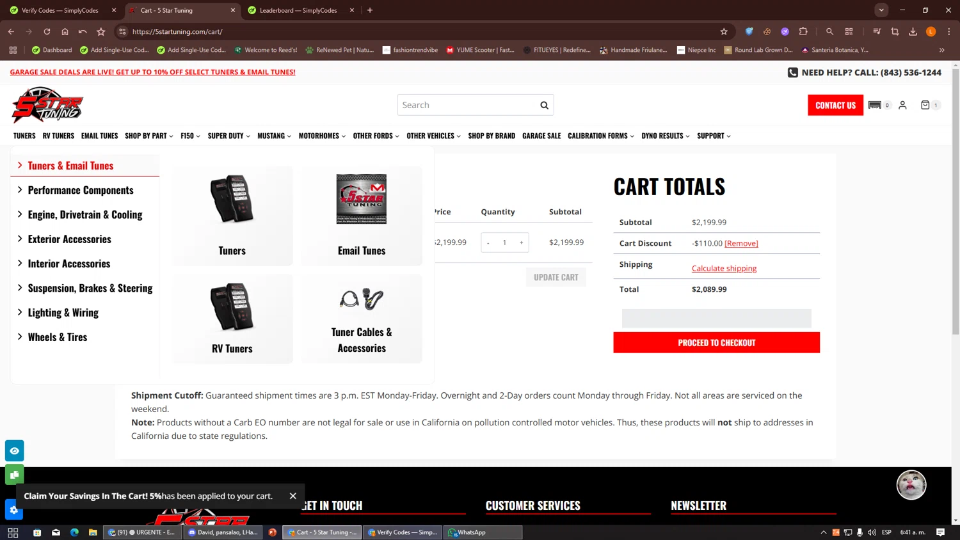
Task: Open Email Tunes category thumbnail
Action: (x=362, y=216)
